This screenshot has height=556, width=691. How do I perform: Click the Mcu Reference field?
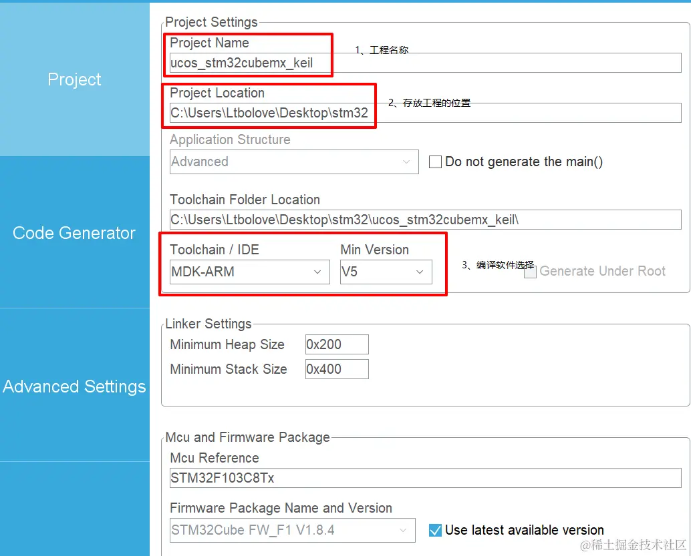coord(424,478)
